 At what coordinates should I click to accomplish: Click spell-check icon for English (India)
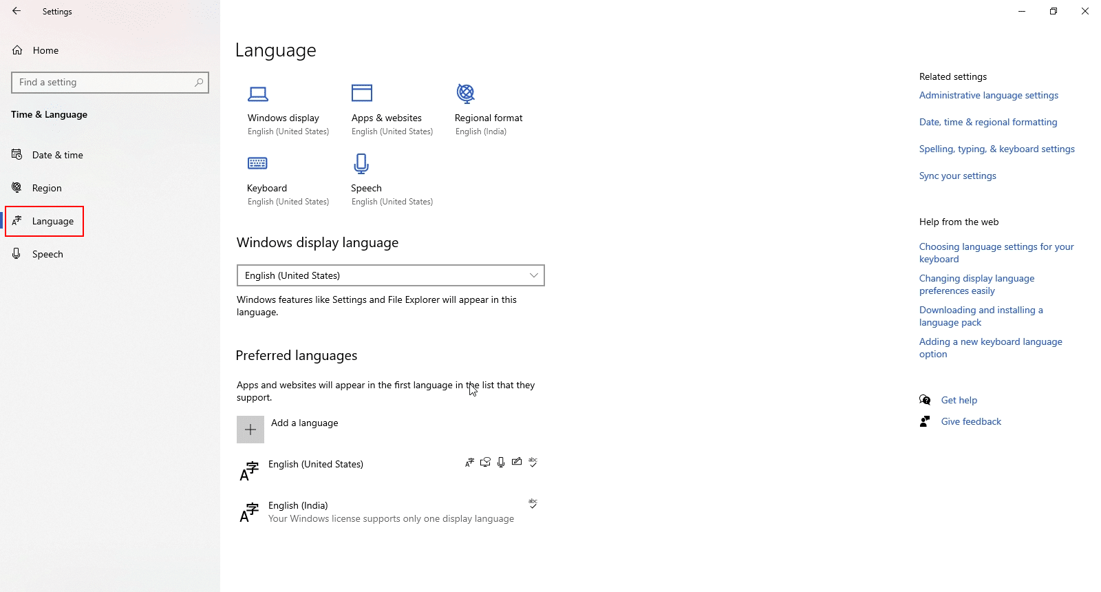pos(533,504)
